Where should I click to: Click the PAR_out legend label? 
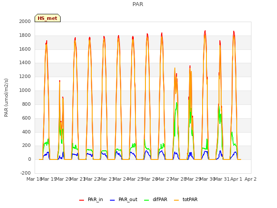(128, 199)
